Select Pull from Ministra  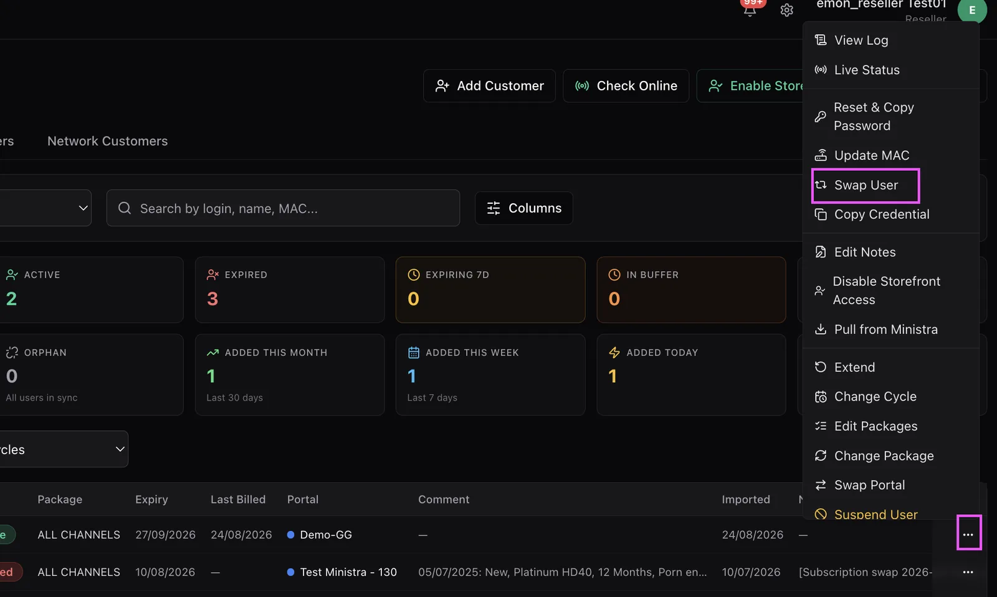pos(891,329)
